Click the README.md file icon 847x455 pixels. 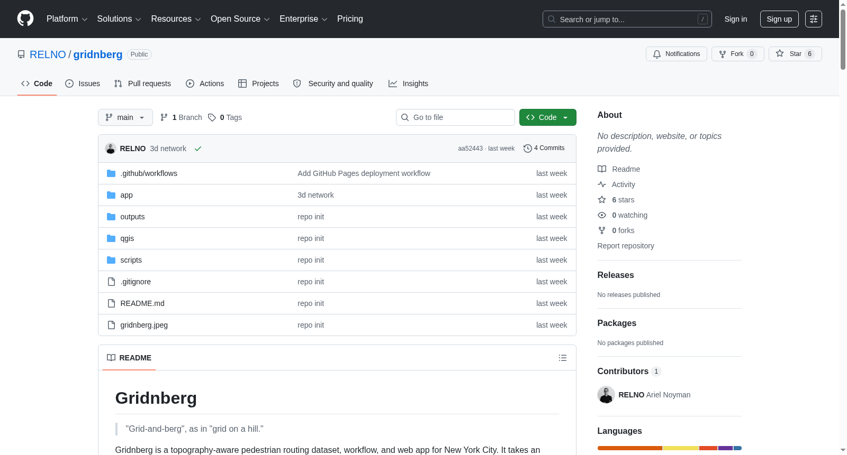click(x=111, y=303)
